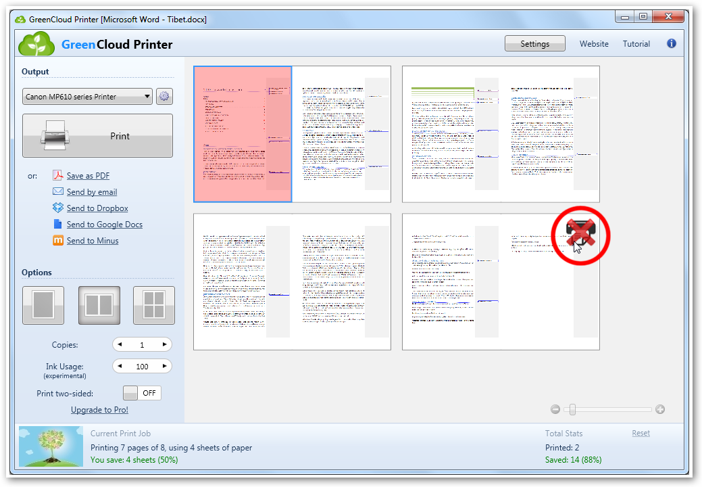Select the page with green header bar

click(x=451, y=134)
